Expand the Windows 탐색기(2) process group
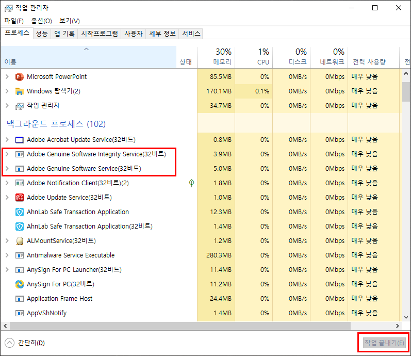Viewport: 411px width, 356px height. 7,91
